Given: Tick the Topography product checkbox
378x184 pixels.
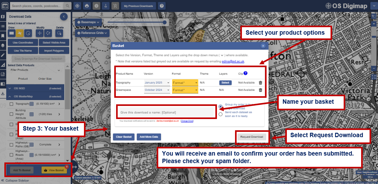Looking at the screenshot, I should pyautogui.click(x=12, y=104).
